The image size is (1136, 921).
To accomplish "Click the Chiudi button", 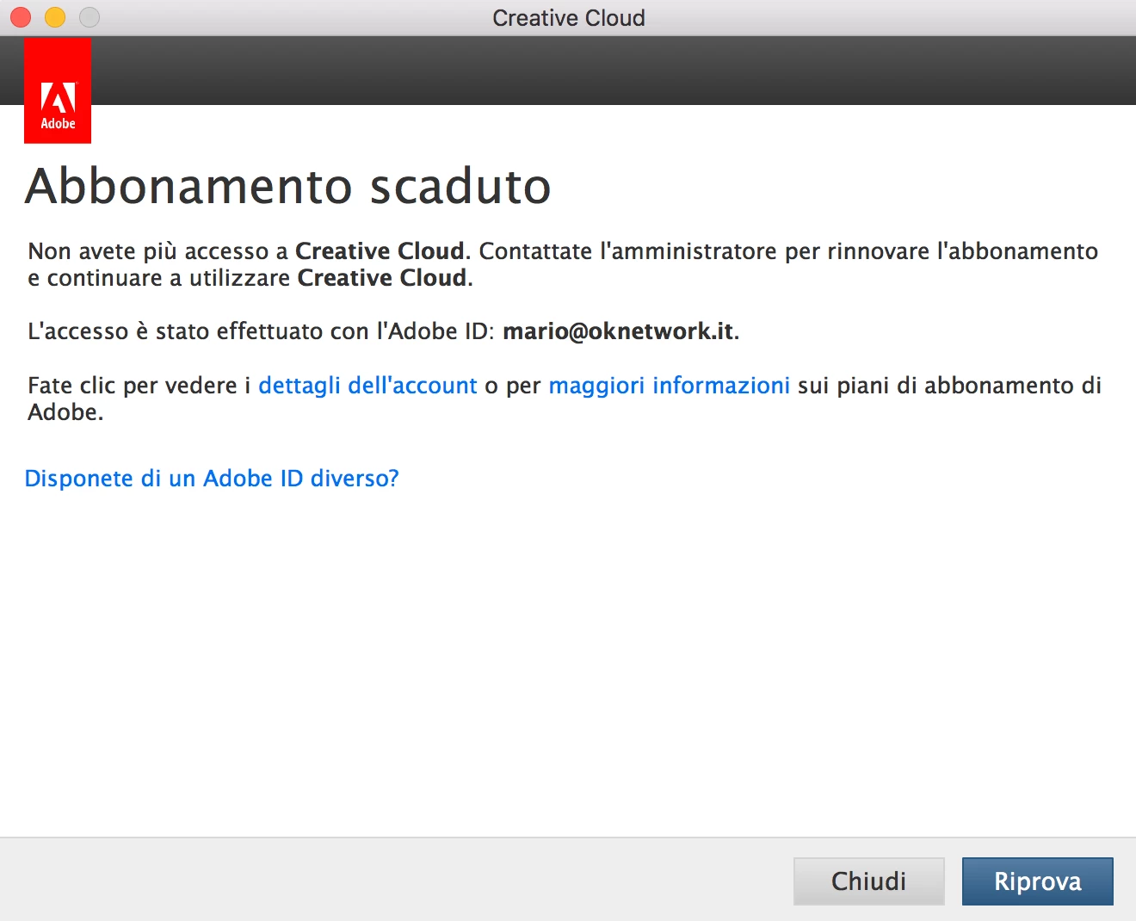I will [x=868, y=881].
